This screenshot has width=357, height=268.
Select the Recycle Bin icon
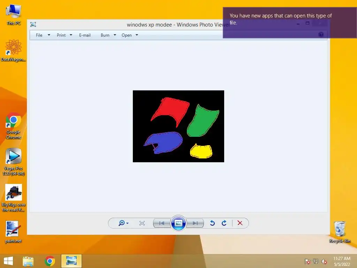click(x=340, y=232)
